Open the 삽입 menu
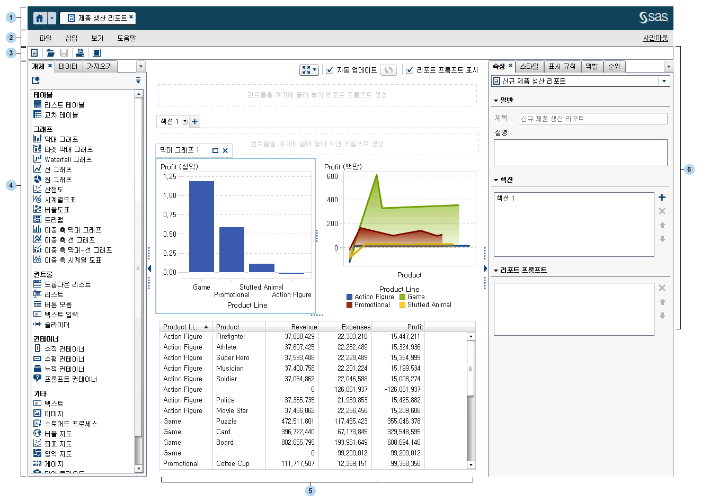The width and height of the screenshot is (701, 502). click(71, 38)
